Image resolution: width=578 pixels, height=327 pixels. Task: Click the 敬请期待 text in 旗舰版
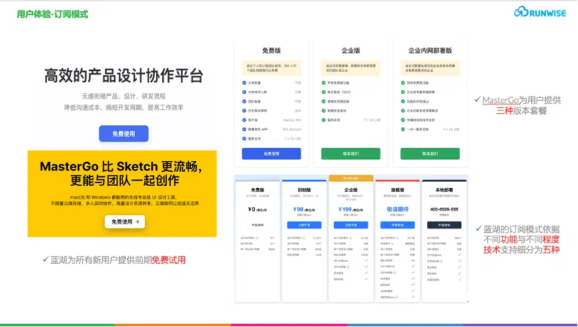point(397,209)
